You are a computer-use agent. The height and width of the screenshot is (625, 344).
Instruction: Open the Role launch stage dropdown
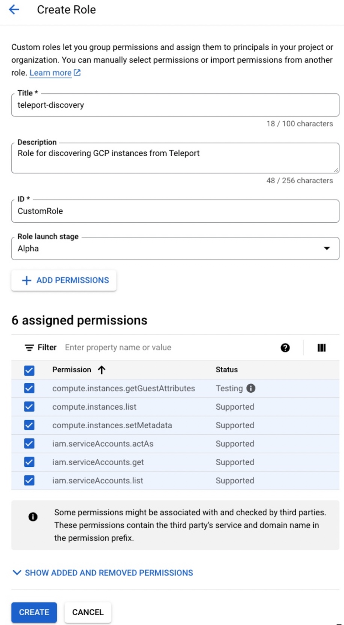coord(175,249)
